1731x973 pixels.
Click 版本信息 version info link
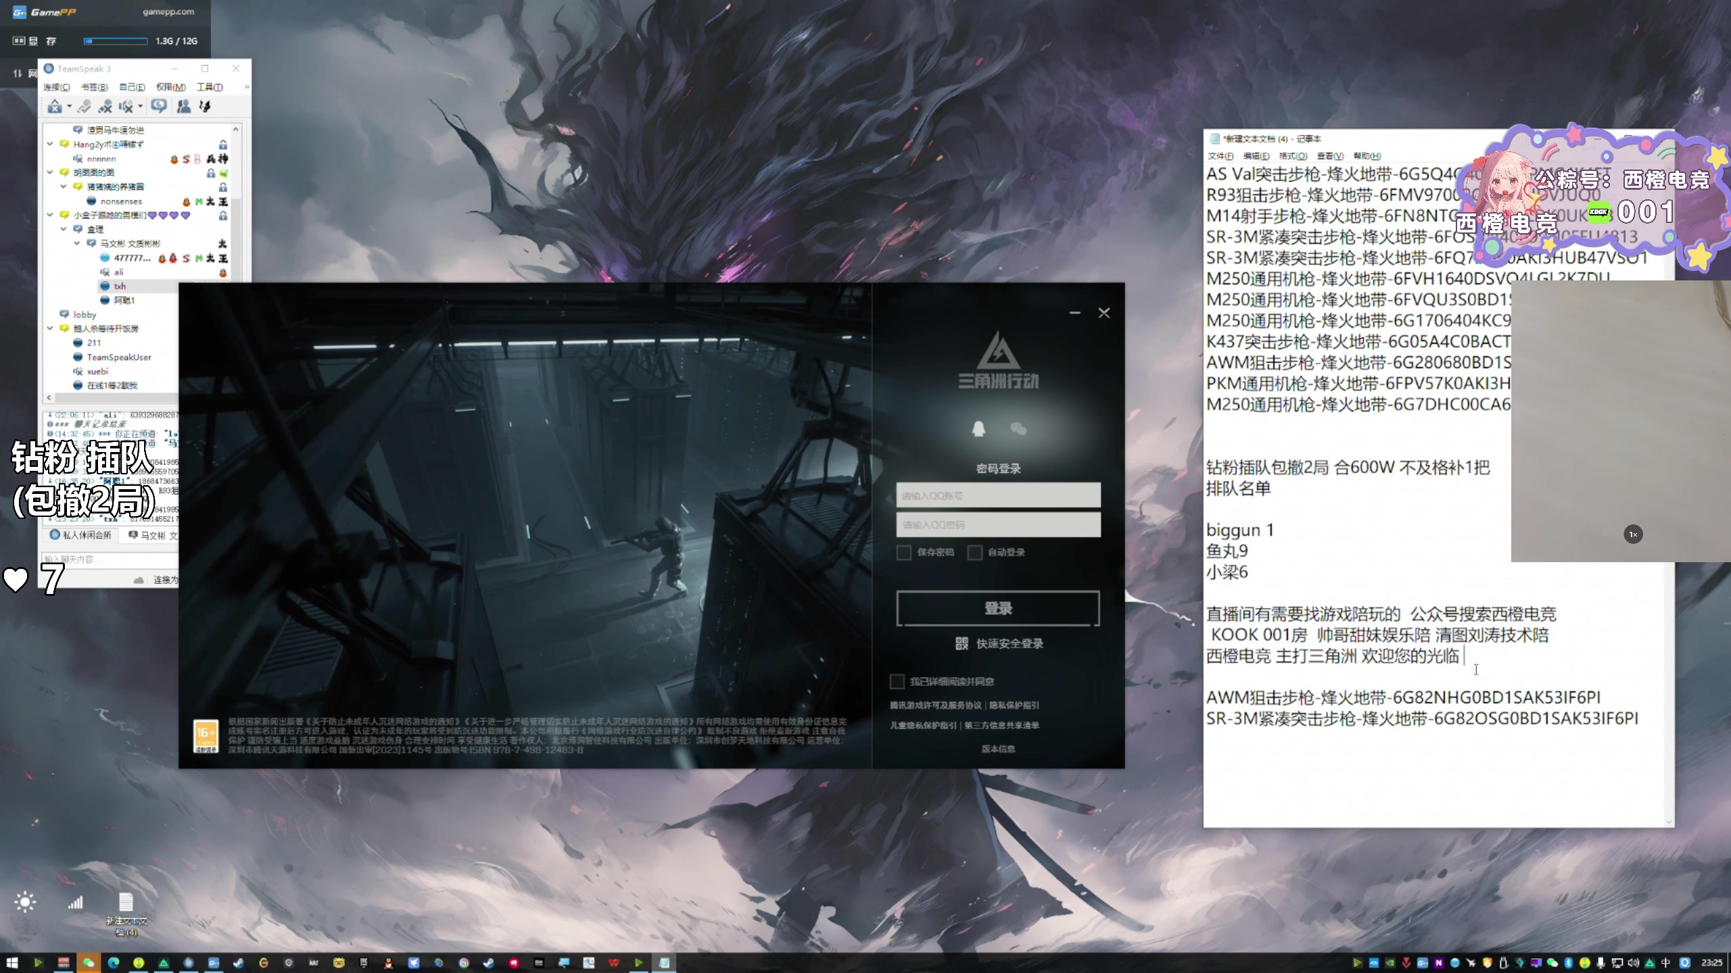click(998, 749)
